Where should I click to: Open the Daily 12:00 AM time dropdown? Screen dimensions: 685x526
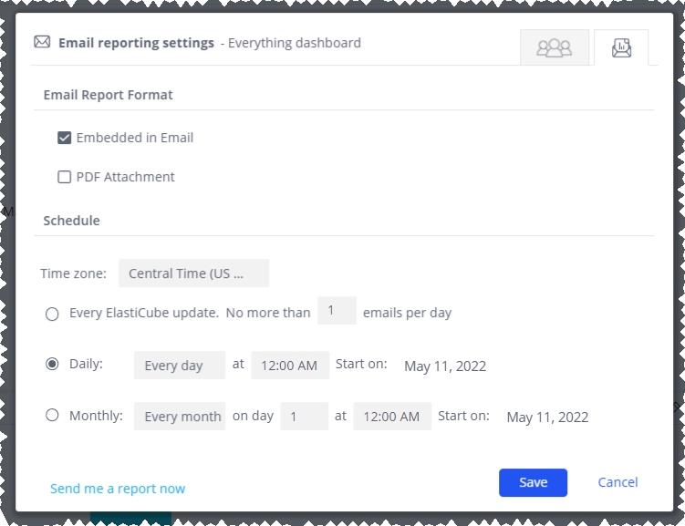click(290, 365)
